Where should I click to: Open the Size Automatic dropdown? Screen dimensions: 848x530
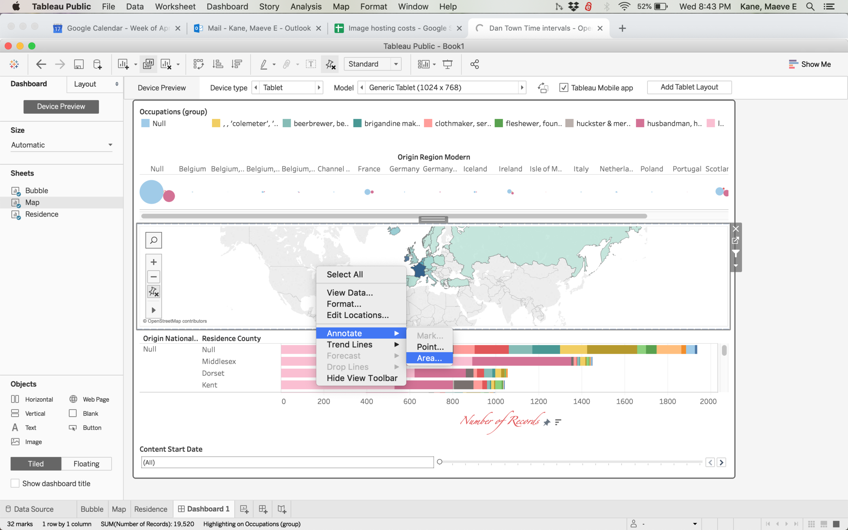coord(61,145)
